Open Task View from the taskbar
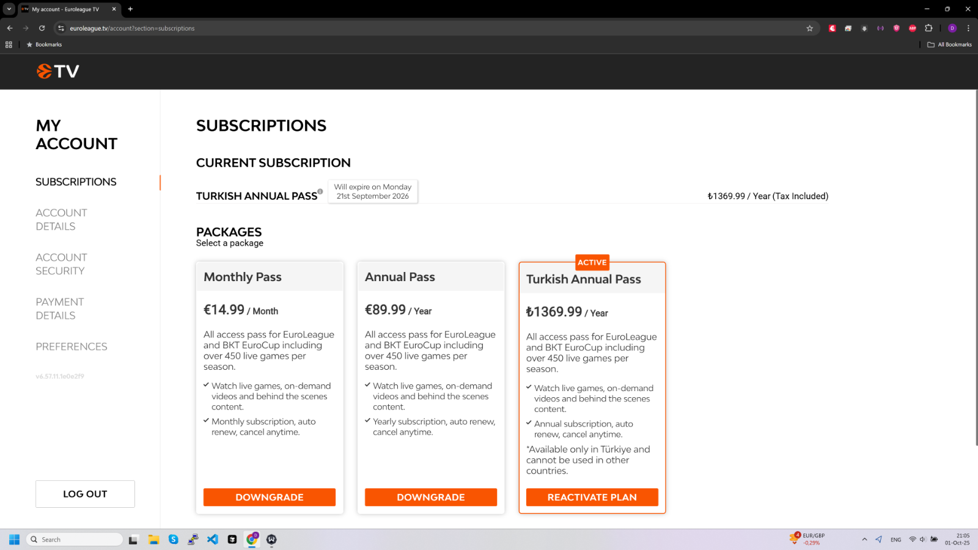This screenshot has width=978, height=550. (133, 540)
